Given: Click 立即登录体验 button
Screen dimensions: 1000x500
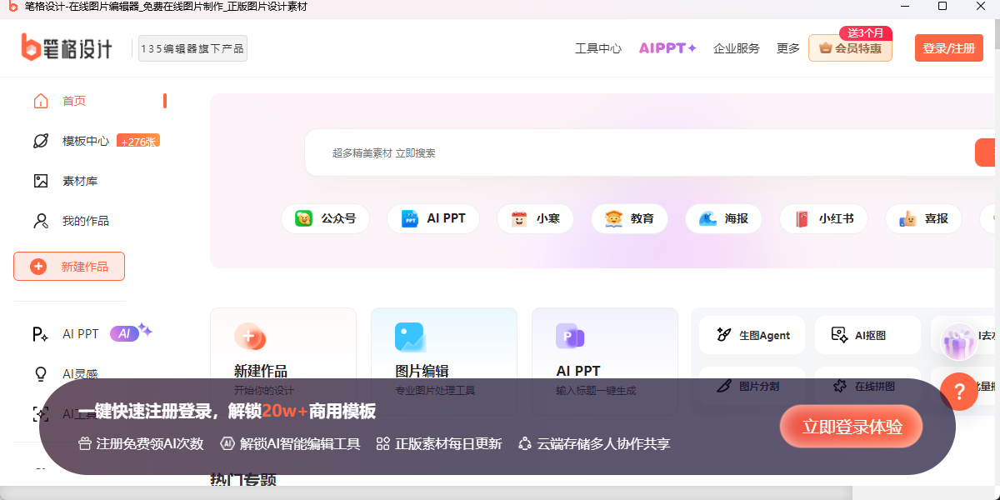Looking at the screenshot, I should coord(852,427).
